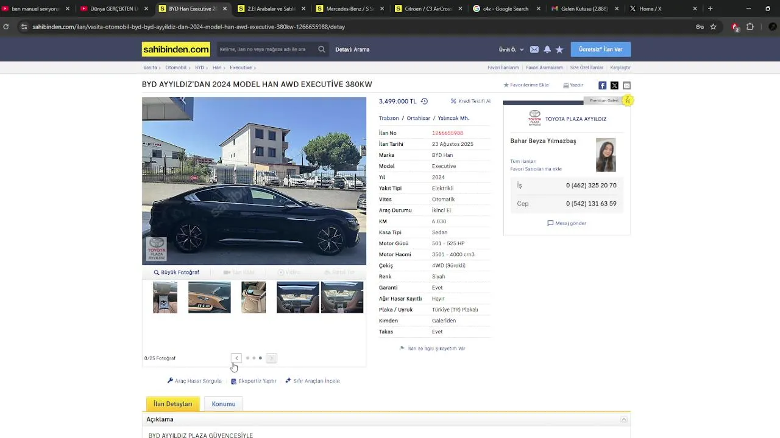Share listing by email icon

click(x=626, y=85)
